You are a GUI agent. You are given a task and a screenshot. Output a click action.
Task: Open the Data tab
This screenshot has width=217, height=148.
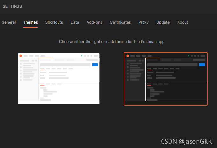click(x=75, y=22)
